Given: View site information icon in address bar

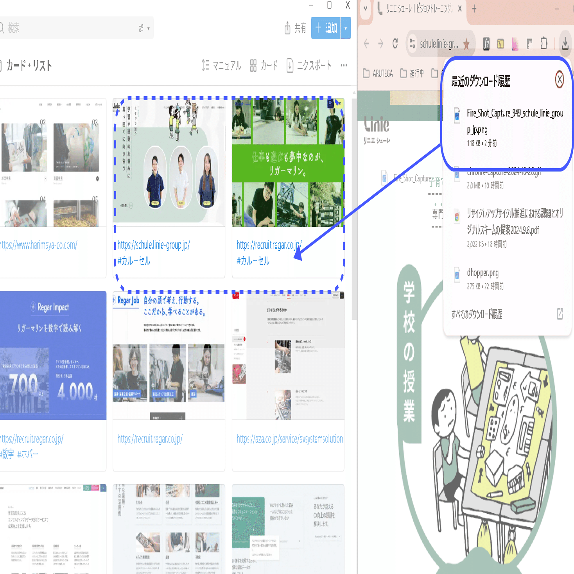Looking at the screenshot, I should [x=412, y=44].
